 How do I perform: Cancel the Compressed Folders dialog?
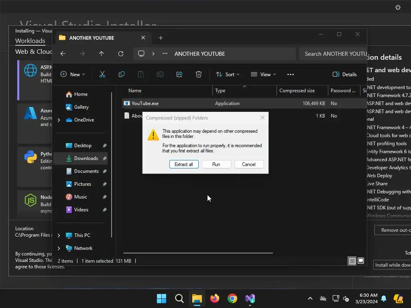[x=249, y=164]
